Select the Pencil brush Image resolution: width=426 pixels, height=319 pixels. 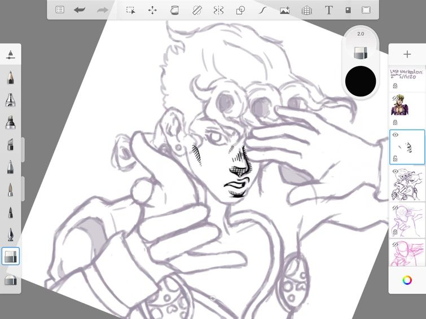pos(10,78)
